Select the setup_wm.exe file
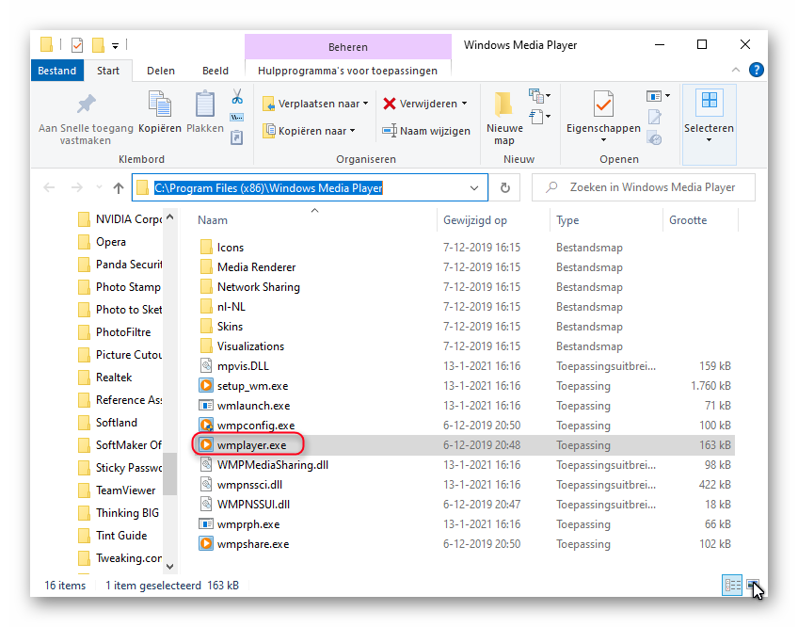The width and height of the screenshot is (798, 627). point(252,386)
